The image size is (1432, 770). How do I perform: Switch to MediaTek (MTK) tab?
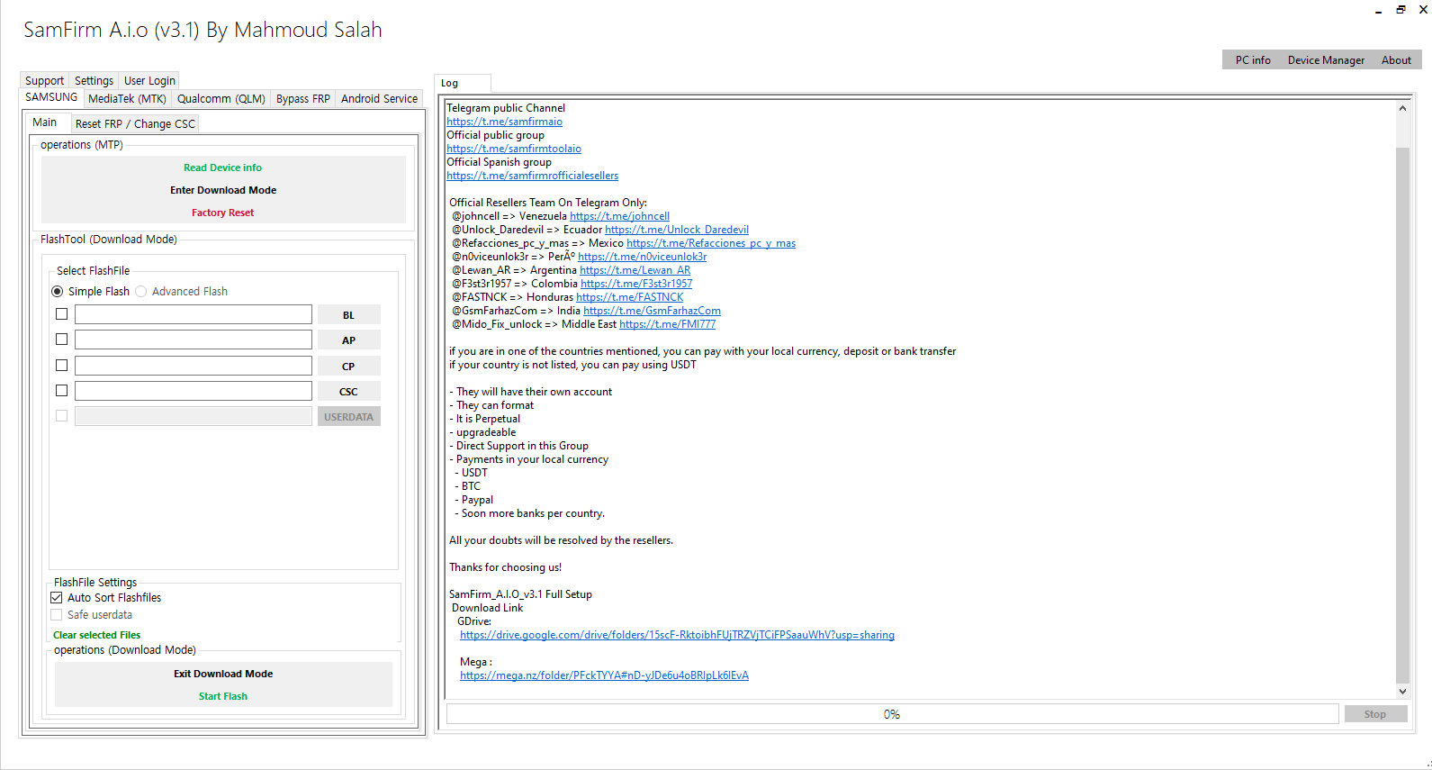pyautogui.click(x=127, y=98)
